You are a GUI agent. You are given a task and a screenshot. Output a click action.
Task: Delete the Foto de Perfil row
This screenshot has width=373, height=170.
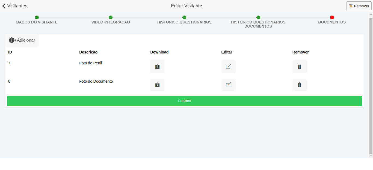(x=299, y=67)
